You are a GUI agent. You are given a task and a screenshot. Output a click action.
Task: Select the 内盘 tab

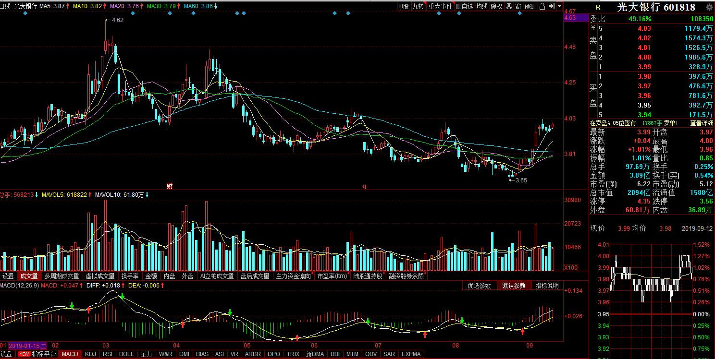[170, 276]
